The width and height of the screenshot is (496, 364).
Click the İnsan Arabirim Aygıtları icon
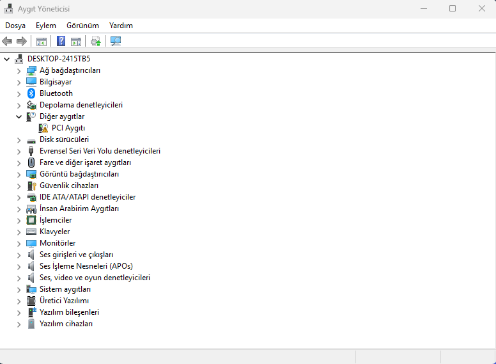click(31, 209)
